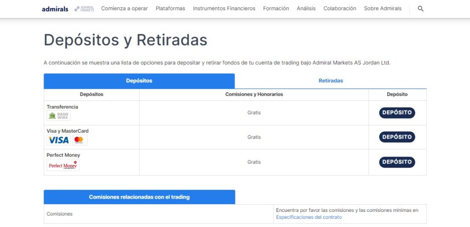470x227 pixels.
Task: Click the MasterCard logo
Action: click(x=80, y=140)
